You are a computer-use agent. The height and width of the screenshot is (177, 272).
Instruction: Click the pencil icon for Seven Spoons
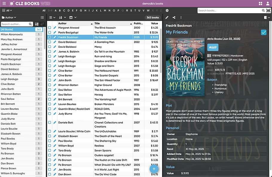click(55, 150)
